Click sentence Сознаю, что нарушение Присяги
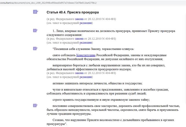 click(110, 122)
